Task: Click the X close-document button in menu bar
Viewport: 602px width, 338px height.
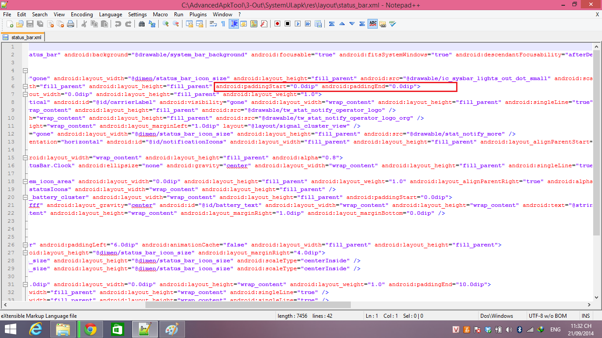Action: 597,14
